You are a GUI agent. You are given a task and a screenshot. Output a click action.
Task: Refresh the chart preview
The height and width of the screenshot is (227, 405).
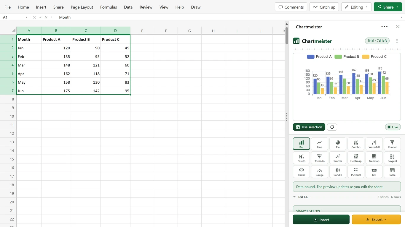[332, 127]
